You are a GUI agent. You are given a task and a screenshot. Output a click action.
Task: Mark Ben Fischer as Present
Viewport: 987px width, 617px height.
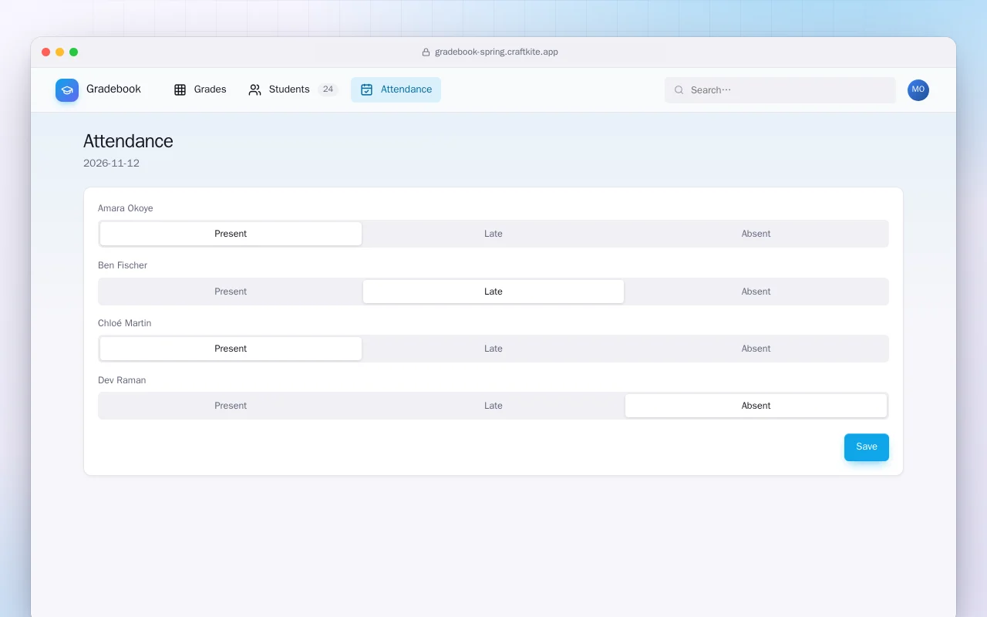click(x=231, y=292)
